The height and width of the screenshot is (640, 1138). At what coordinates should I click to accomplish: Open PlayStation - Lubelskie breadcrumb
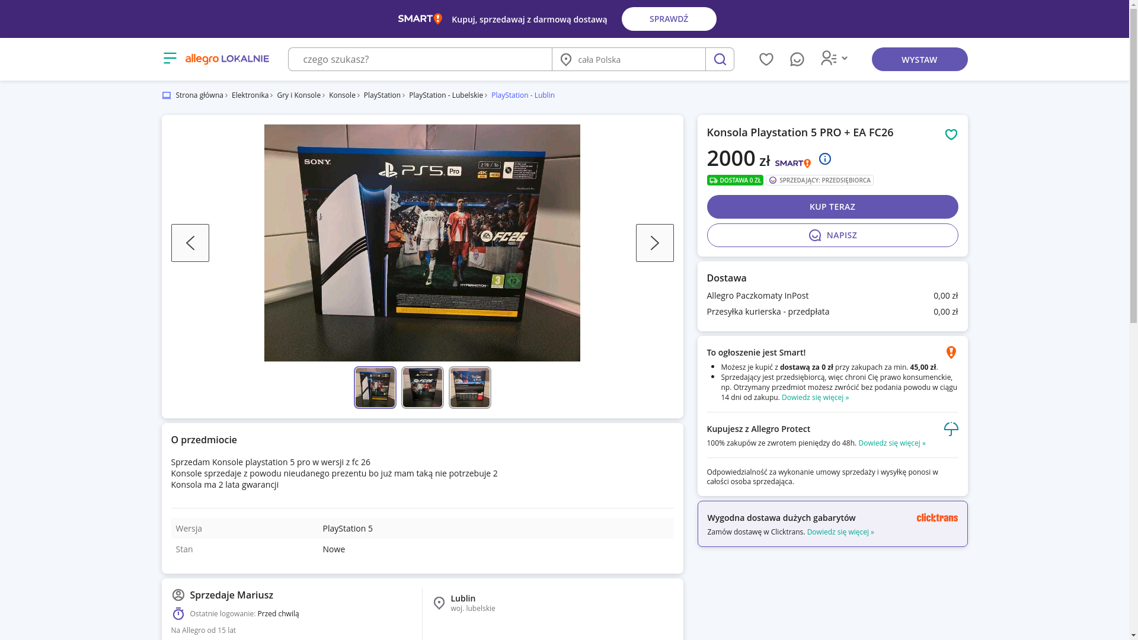446,95
